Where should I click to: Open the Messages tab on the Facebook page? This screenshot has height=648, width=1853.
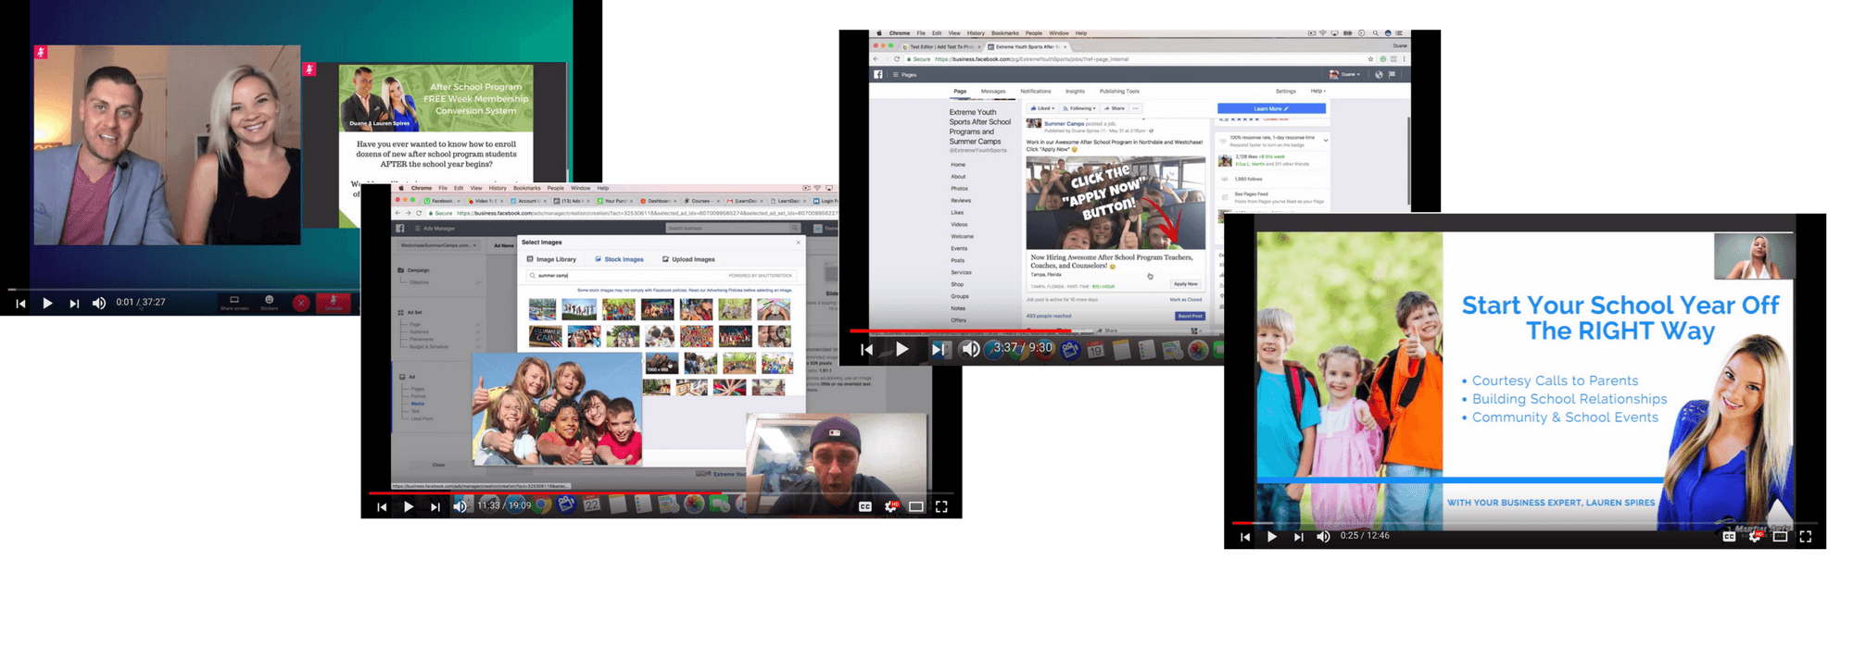993,92
